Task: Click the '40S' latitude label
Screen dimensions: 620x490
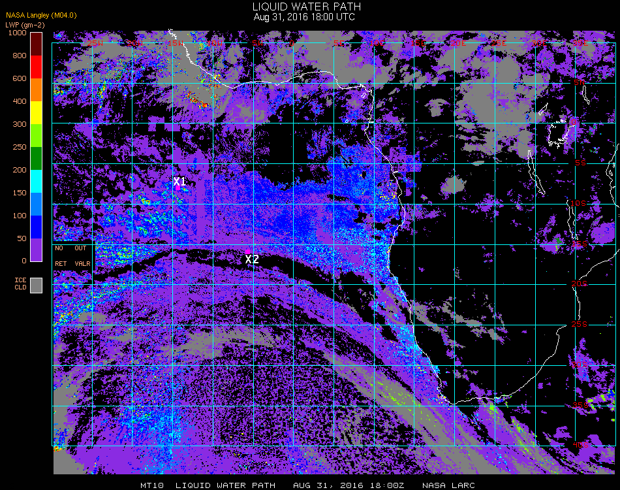Action: tap(580, 446)
